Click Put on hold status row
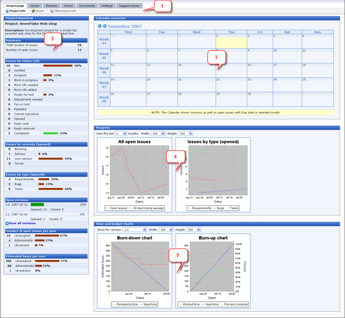The image size is (345, 318). [x=46, y=104]
